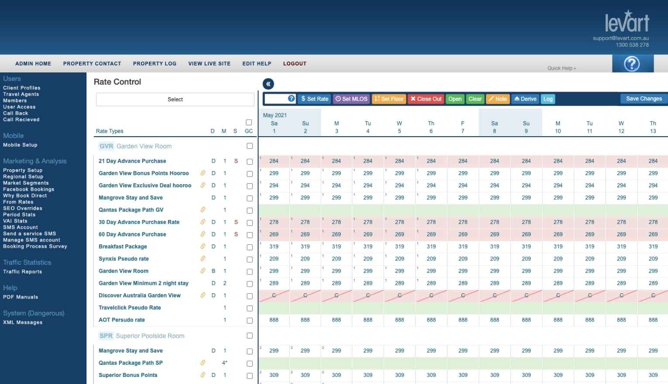Click link icon beside Qantas Package Path SP
668x384 pixels.
tap(203, 363)
